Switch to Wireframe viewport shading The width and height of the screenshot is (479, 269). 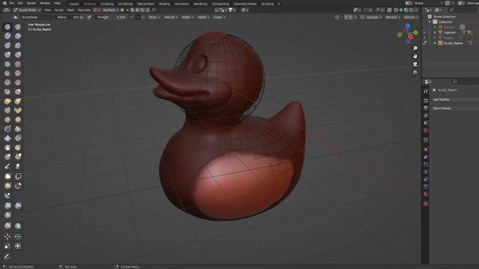coord(396,10)
